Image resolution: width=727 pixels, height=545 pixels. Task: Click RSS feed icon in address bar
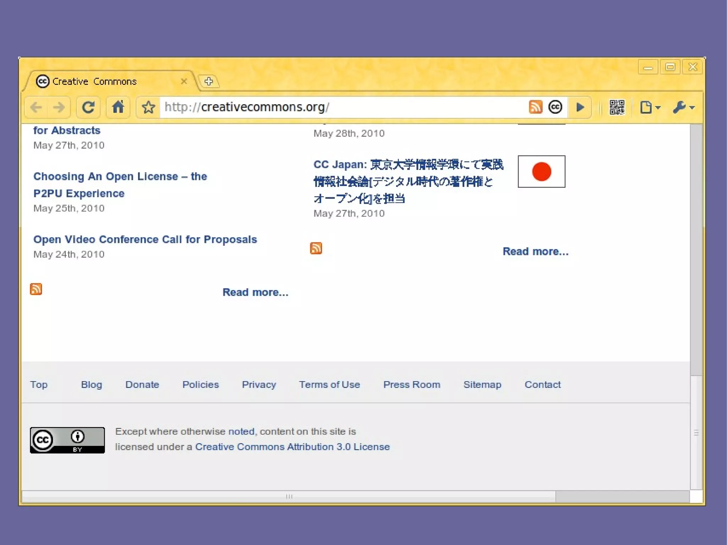pyautogui.click(x=535, y=107)
